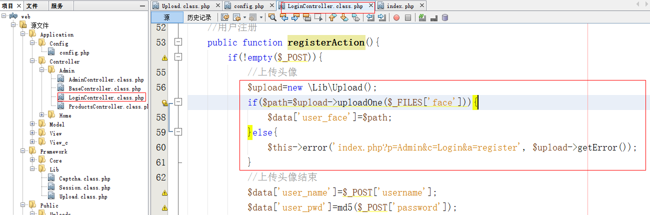650x215 pixels.
Task: Click the red start macro recording button
Action: click(x=396, y=17)
